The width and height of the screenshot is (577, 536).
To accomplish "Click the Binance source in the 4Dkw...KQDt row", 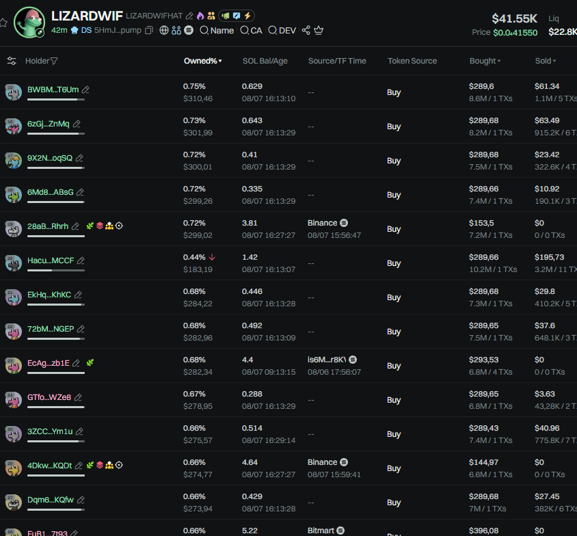I will 327,462.
